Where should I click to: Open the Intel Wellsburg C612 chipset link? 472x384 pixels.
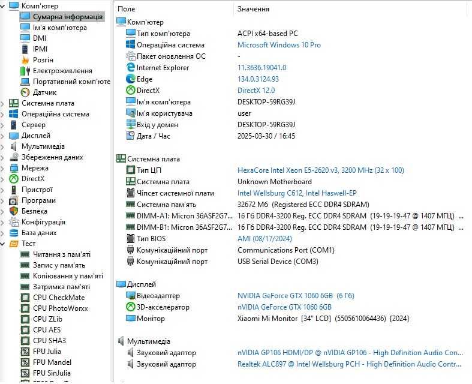point(297,193)
